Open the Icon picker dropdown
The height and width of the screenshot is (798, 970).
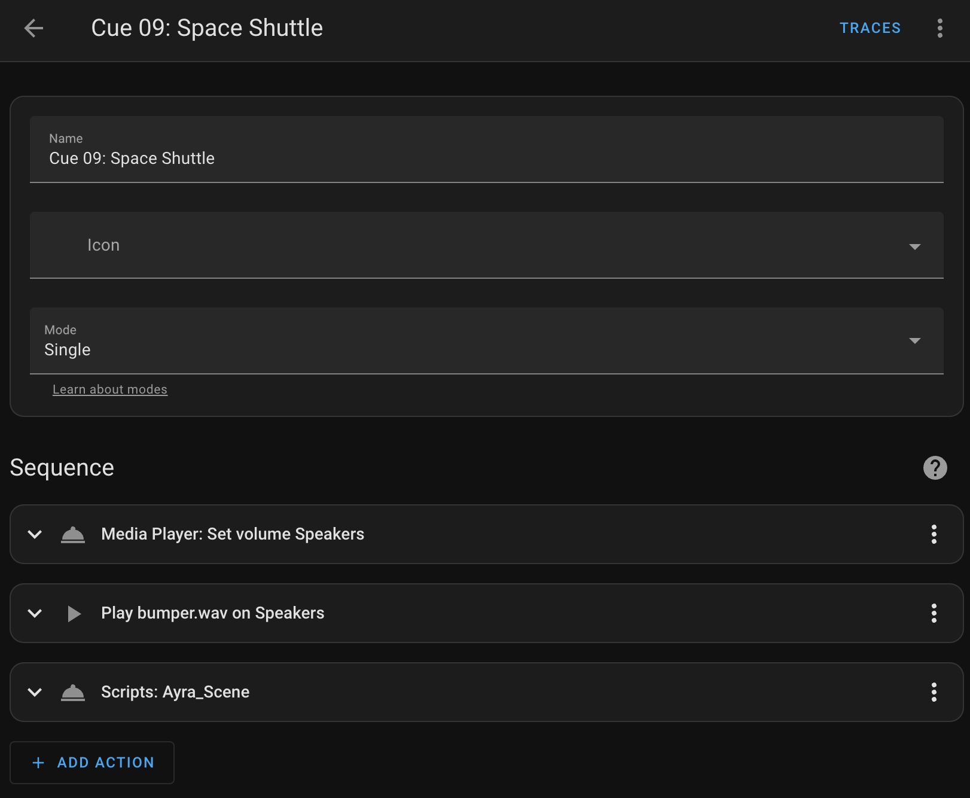pyautogui.click(x=487, y=245)
